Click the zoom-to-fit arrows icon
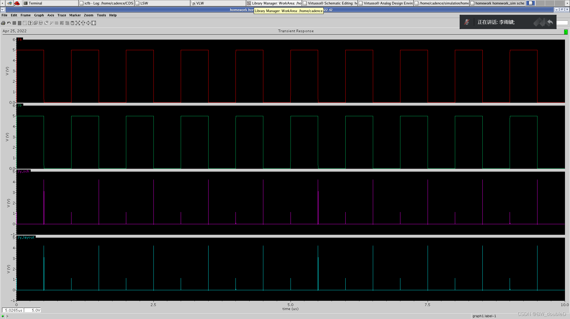This screenshot has height=319, width=570. click(x=78, y=23)
